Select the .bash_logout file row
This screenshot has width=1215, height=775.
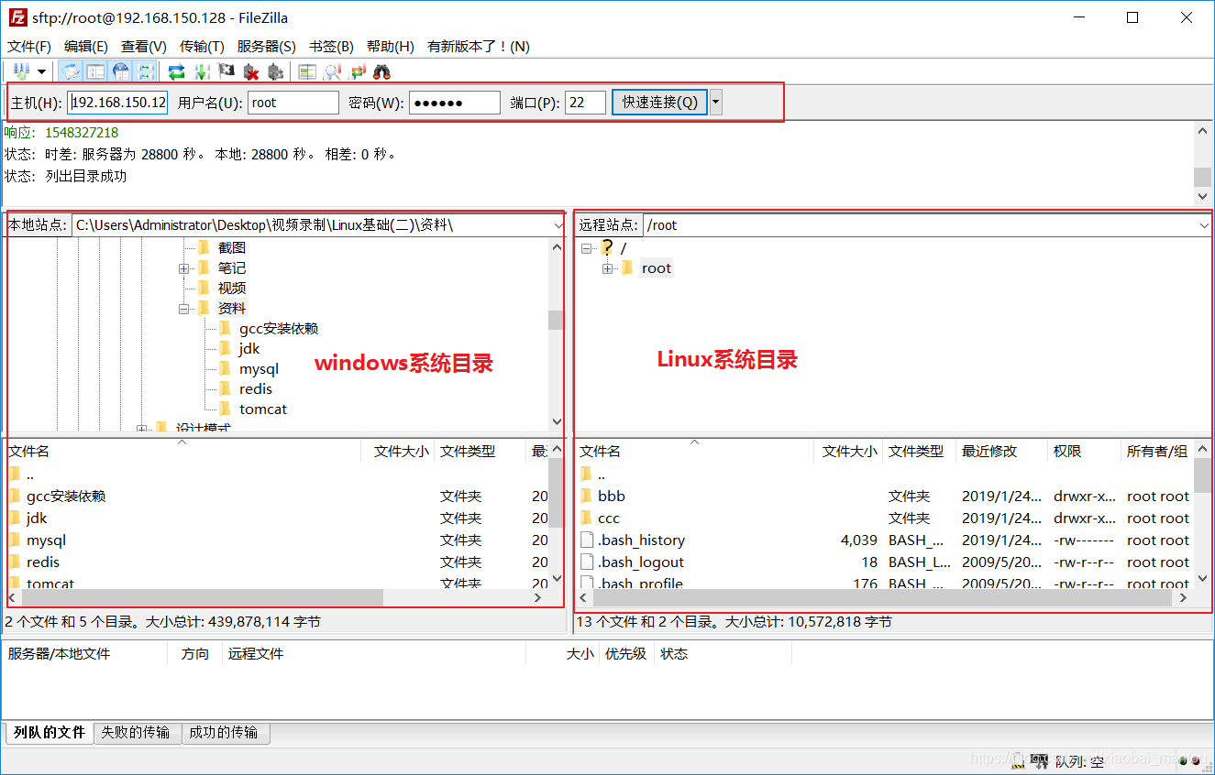tap(885, 562)
